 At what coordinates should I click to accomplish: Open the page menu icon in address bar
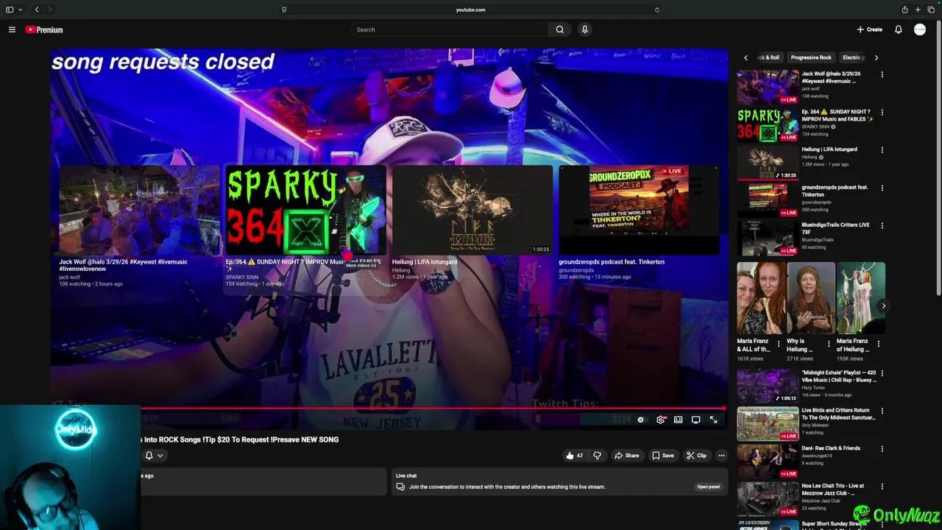click(284, 10)
